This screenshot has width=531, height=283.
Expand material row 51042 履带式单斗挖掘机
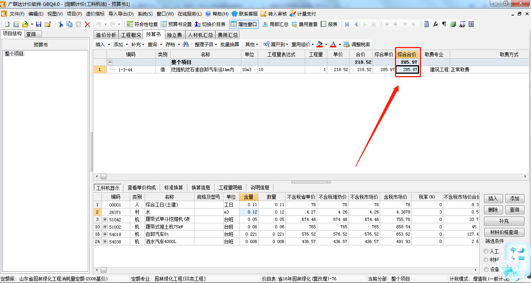click(x=105, y=219)
